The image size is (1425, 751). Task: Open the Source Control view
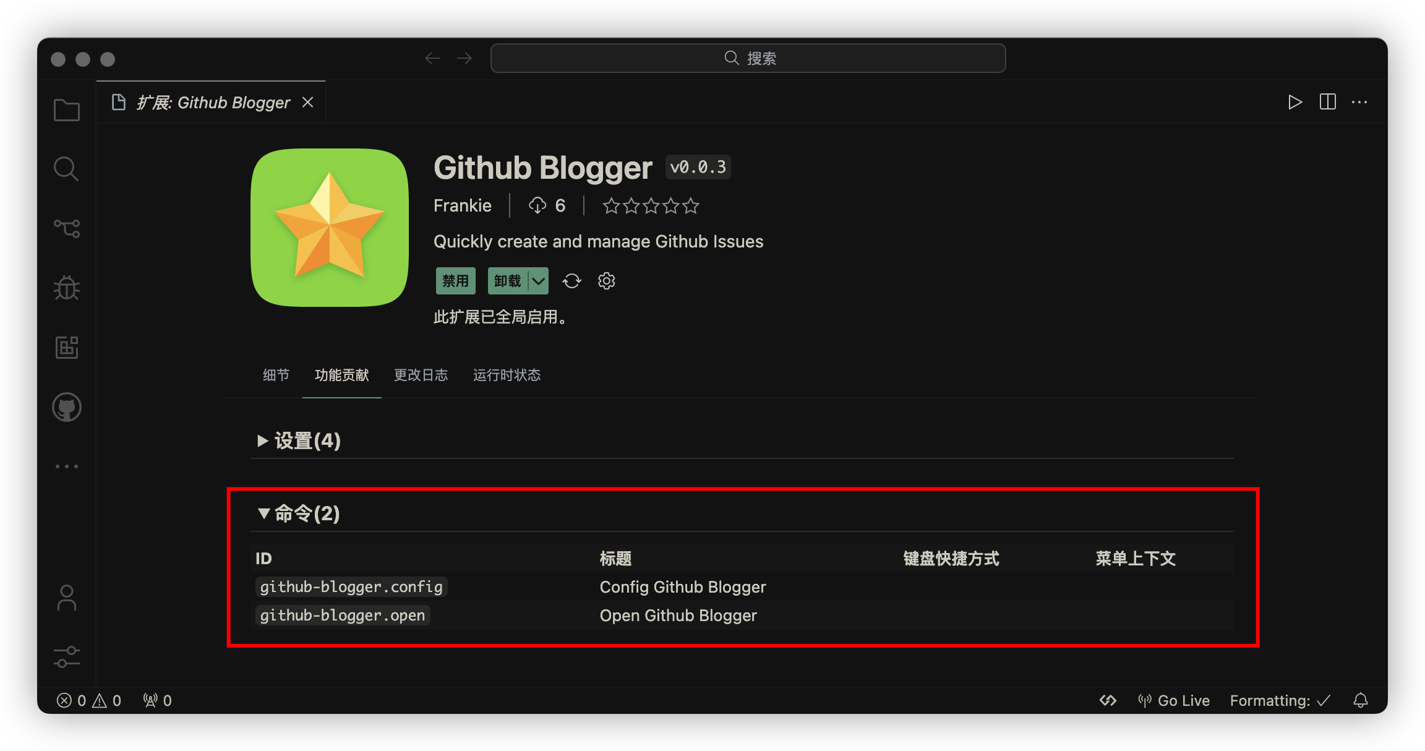(x=67, y=228)
